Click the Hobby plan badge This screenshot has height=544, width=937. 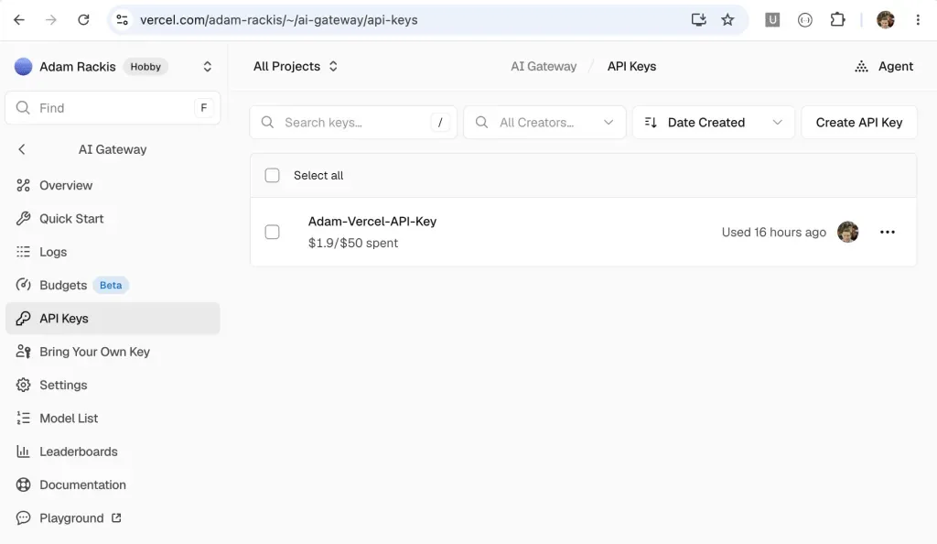point(145,66)
